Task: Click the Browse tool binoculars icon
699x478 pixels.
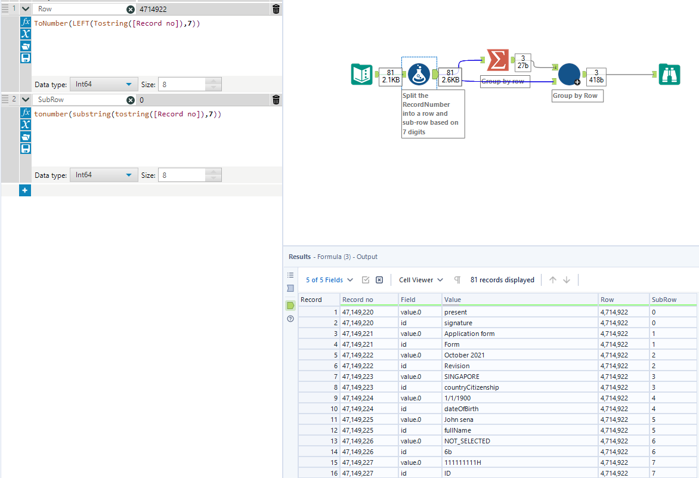Action: (669, 74)
